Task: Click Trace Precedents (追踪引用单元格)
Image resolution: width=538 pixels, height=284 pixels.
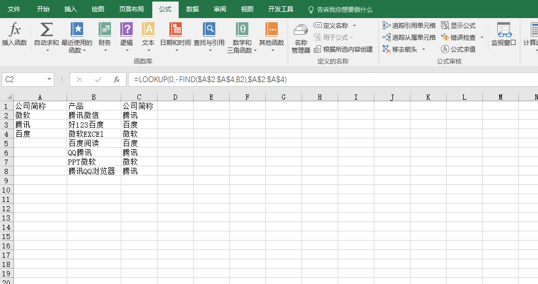Action: pyautogui.click(x=409, y=25)
